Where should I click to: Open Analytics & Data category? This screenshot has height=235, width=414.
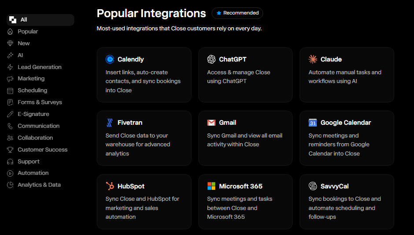click(x=39, y=185)
